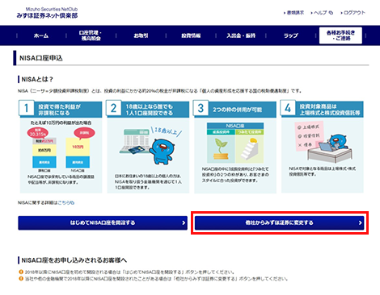The image size is (380, 295).
Task: Click the first orange notice icon
Action: 21,272
